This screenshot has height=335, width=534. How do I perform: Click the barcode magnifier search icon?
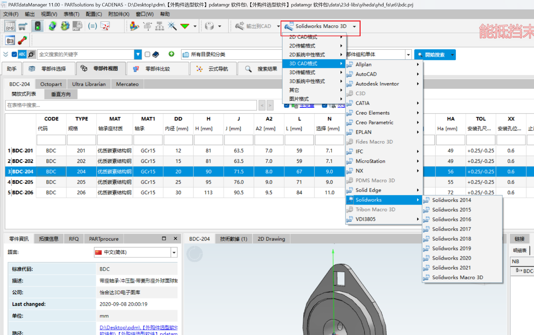click(31, 54)
